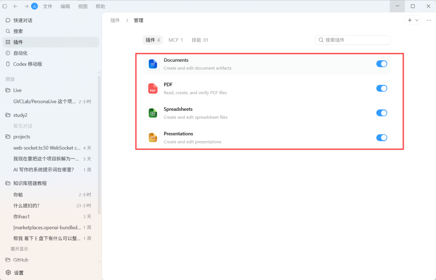The width and height of the screenshot is (436, 280).
Task: Turn off the Presentations toggle
Action: [381, 137]
